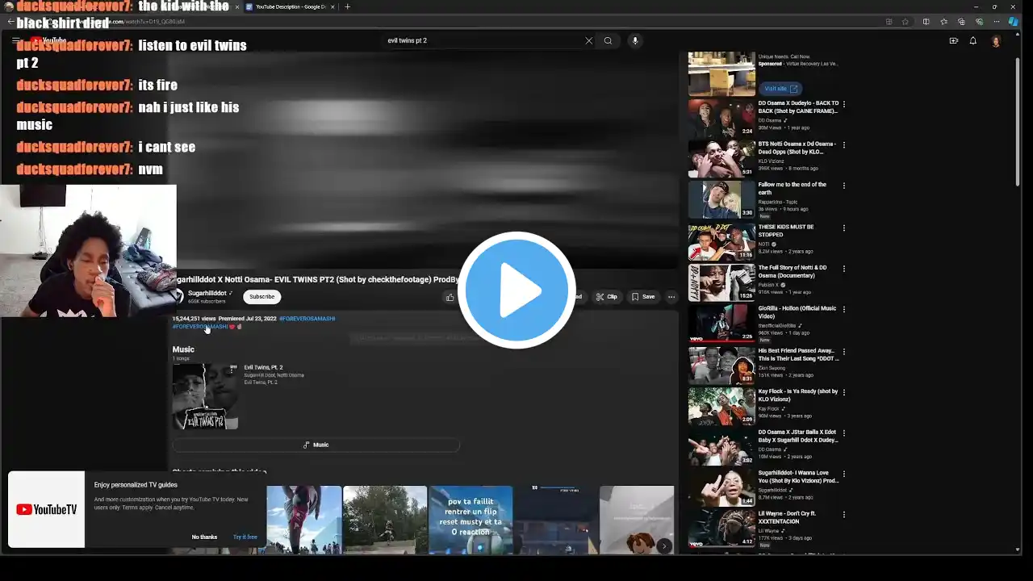1033x581 pixels.
Task: Open Evil Twins Pt. 2 album thumbnail
Action: point(205,396)
